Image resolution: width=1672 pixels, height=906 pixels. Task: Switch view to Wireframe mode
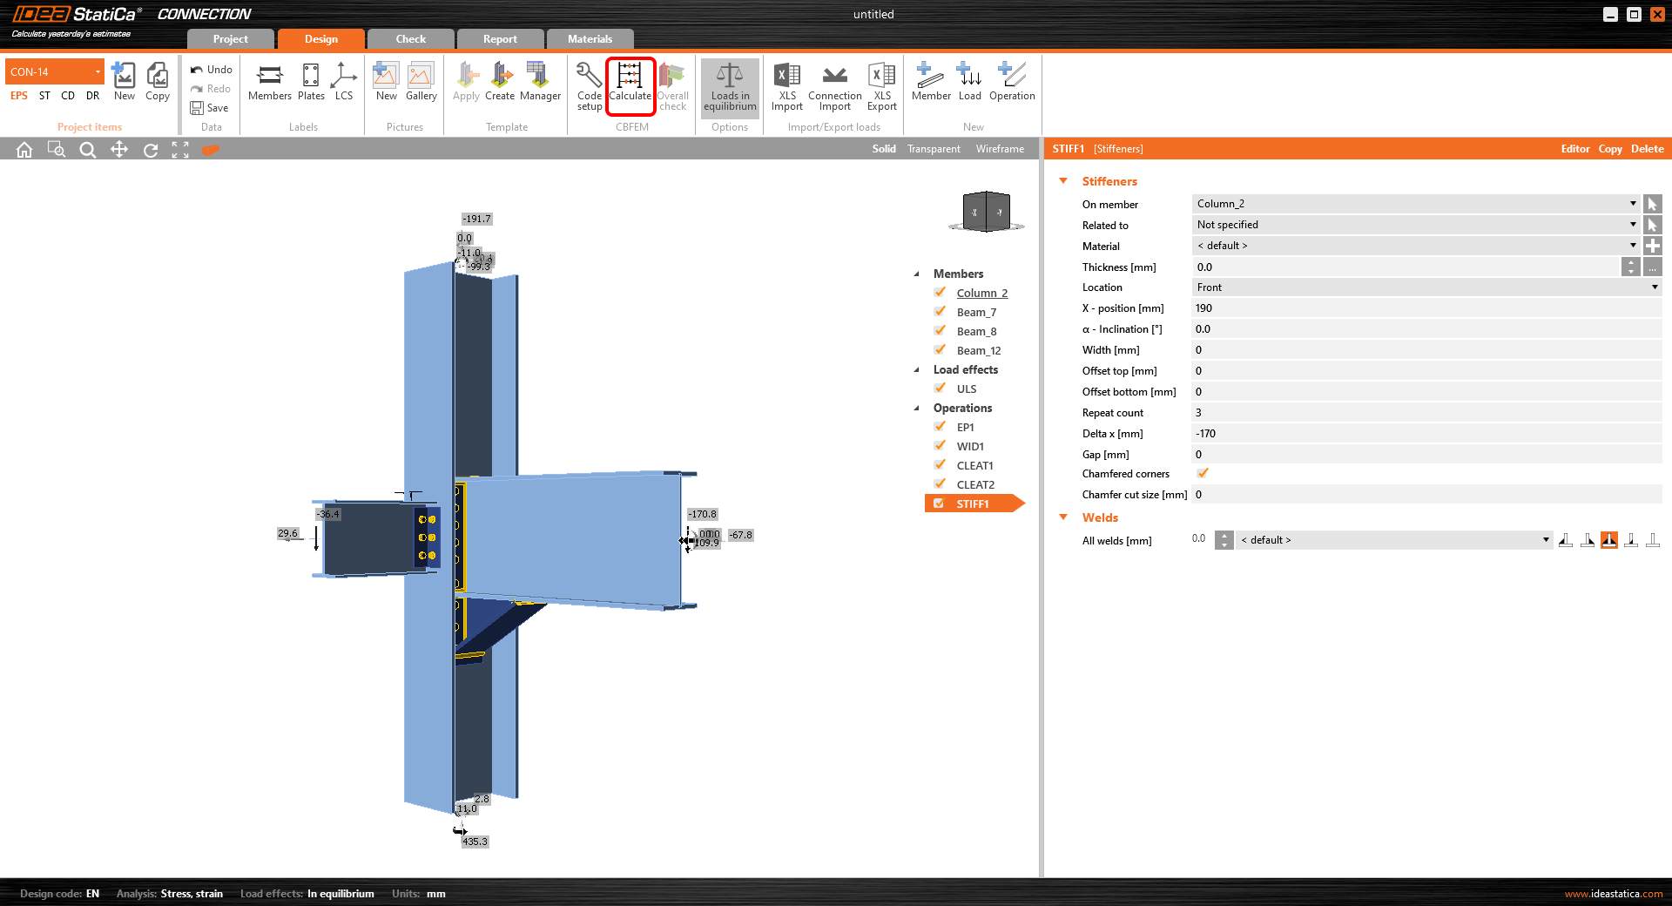click(1000, 149)
